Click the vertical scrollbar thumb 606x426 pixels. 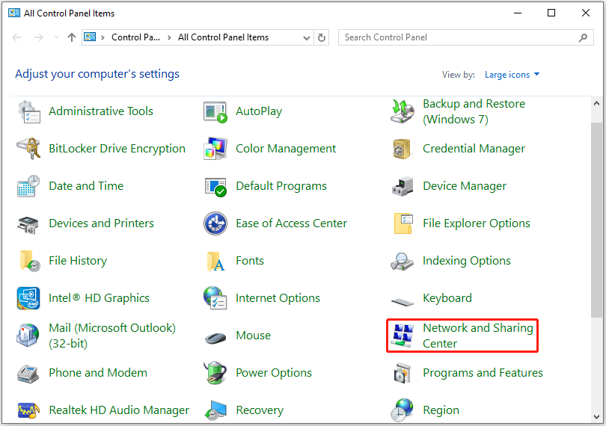(596, 220)
